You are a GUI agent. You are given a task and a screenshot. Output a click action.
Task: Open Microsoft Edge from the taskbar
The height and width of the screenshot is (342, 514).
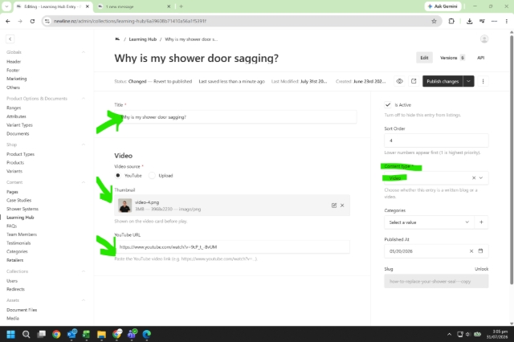click(147, 334)
